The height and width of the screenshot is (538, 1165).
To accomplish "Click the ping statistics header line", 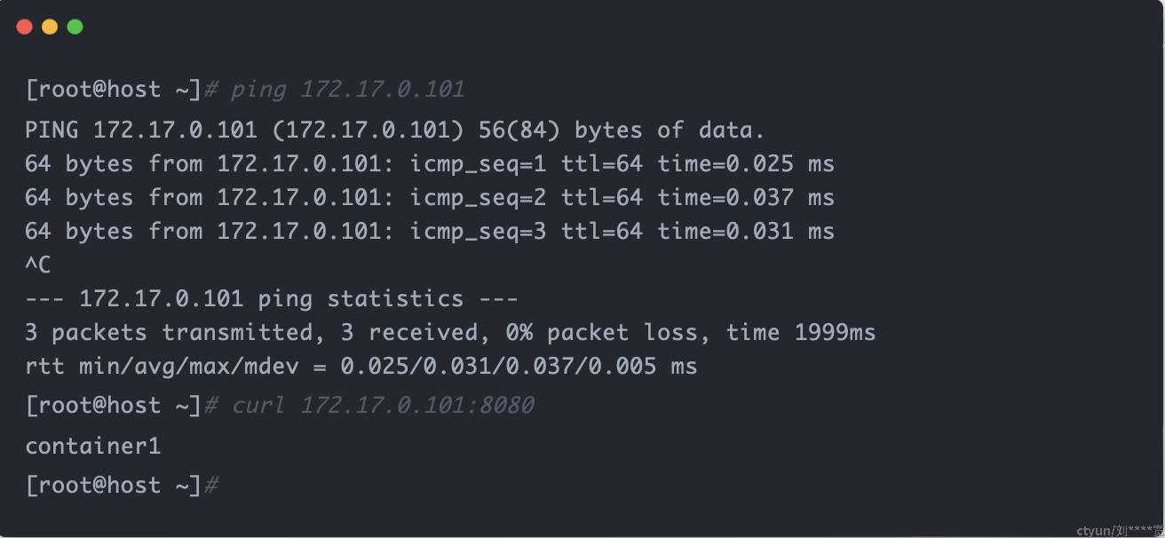I will tap(272, 298).
